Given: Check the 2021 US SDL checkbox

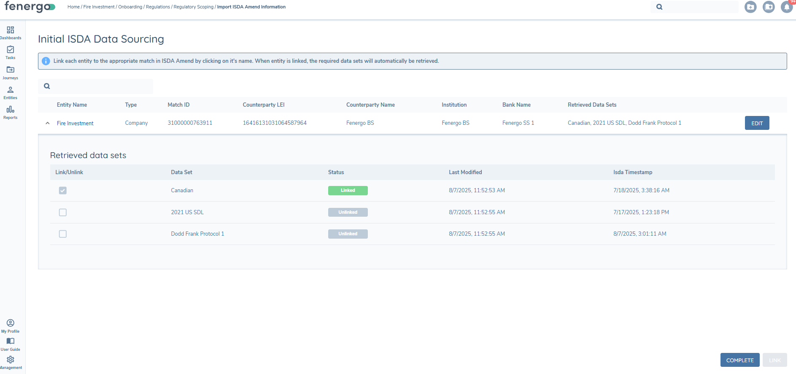Looking at the screenshot, I should point(63,213).
